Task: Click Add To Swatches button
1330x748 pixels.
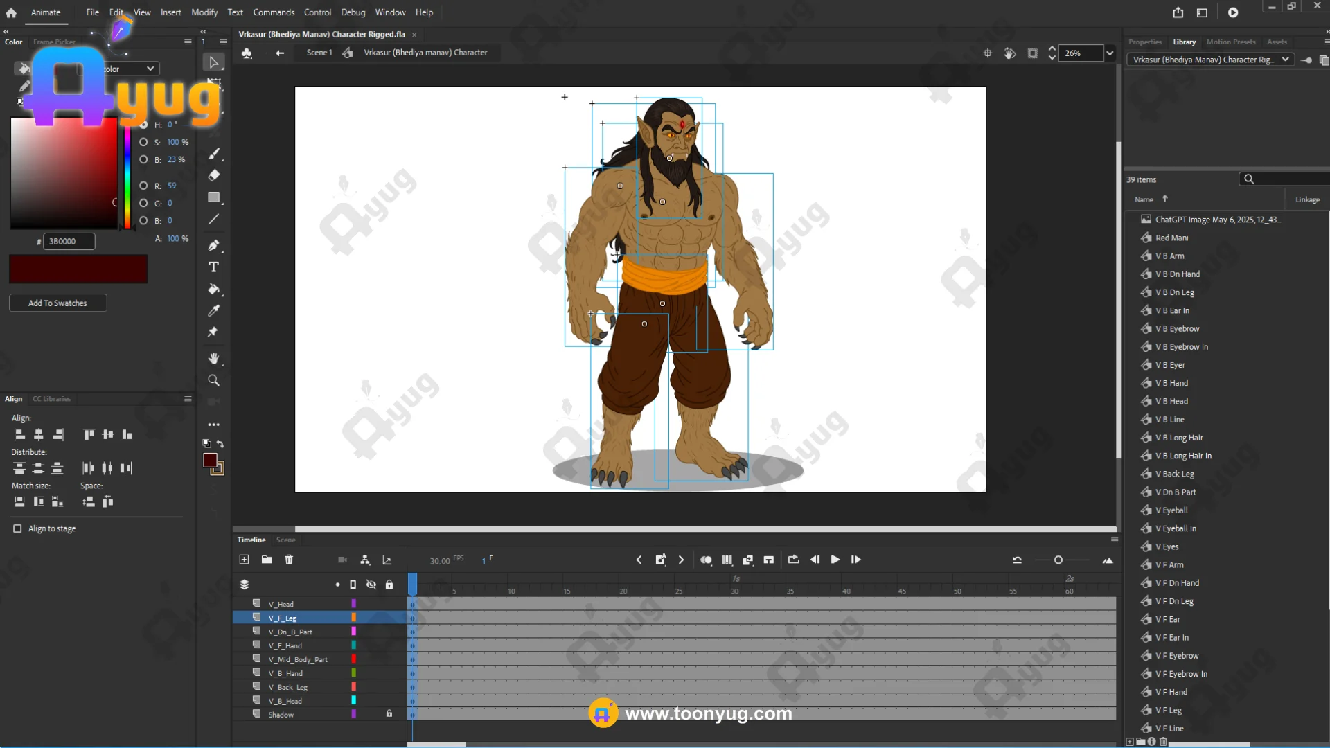Action: [x=57, y=303]
